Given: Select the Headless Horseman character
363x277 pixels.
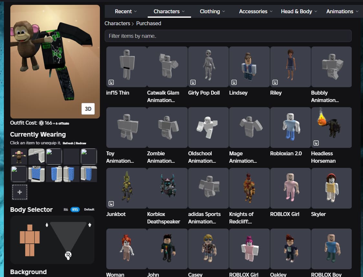Looking at the screenshot, I should (331, 128).
